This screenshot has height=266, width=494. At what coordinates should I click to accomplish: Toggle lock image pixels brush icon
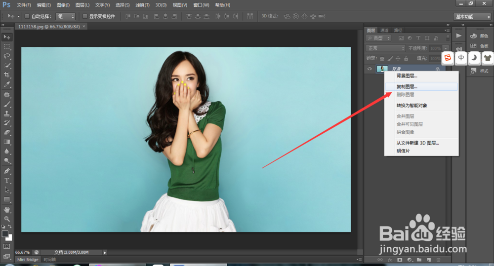[x=390, y=59]
